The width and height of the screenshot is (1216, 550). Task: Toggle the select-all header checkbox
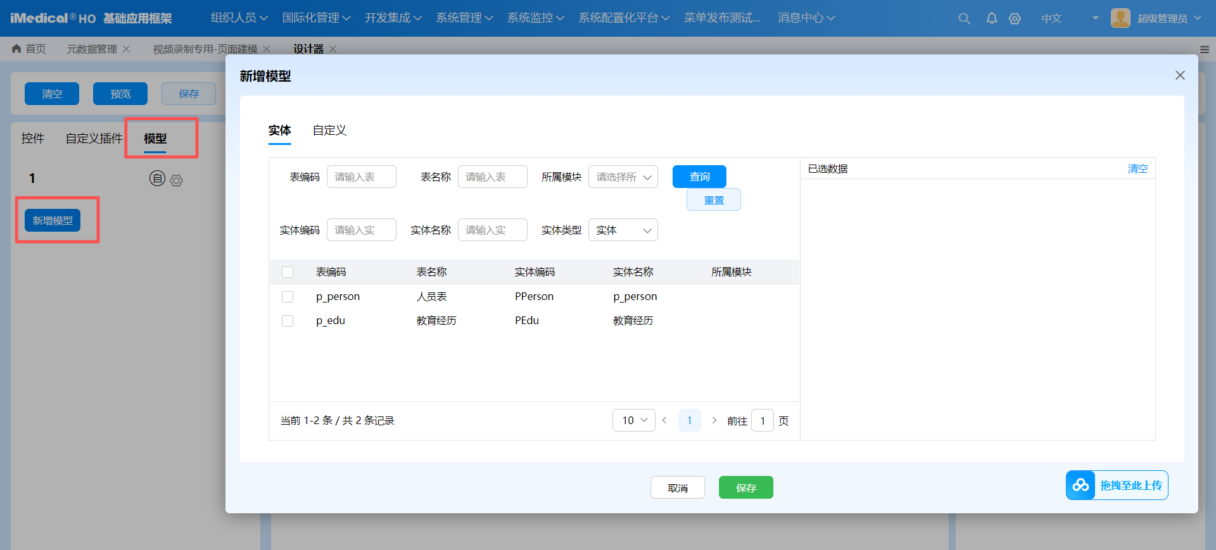point(288,272)
